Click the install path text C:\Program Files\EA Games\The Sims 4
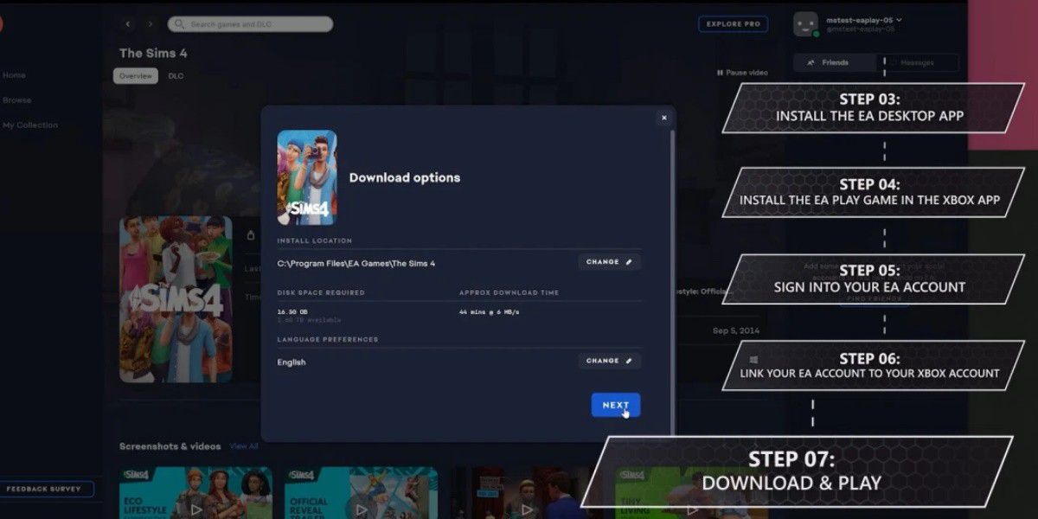Screen dimensions: 1038x519 (x=356, y=263)
